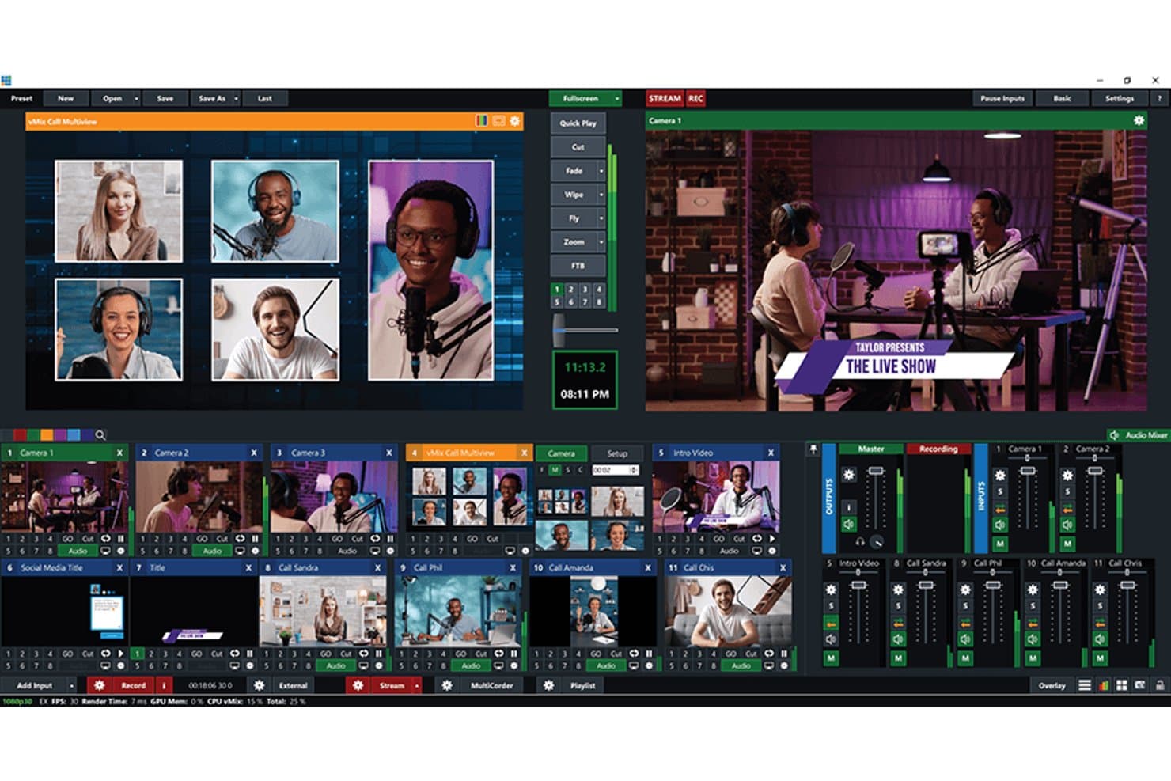Click the Quick Play button

click(x=578, y=123)
